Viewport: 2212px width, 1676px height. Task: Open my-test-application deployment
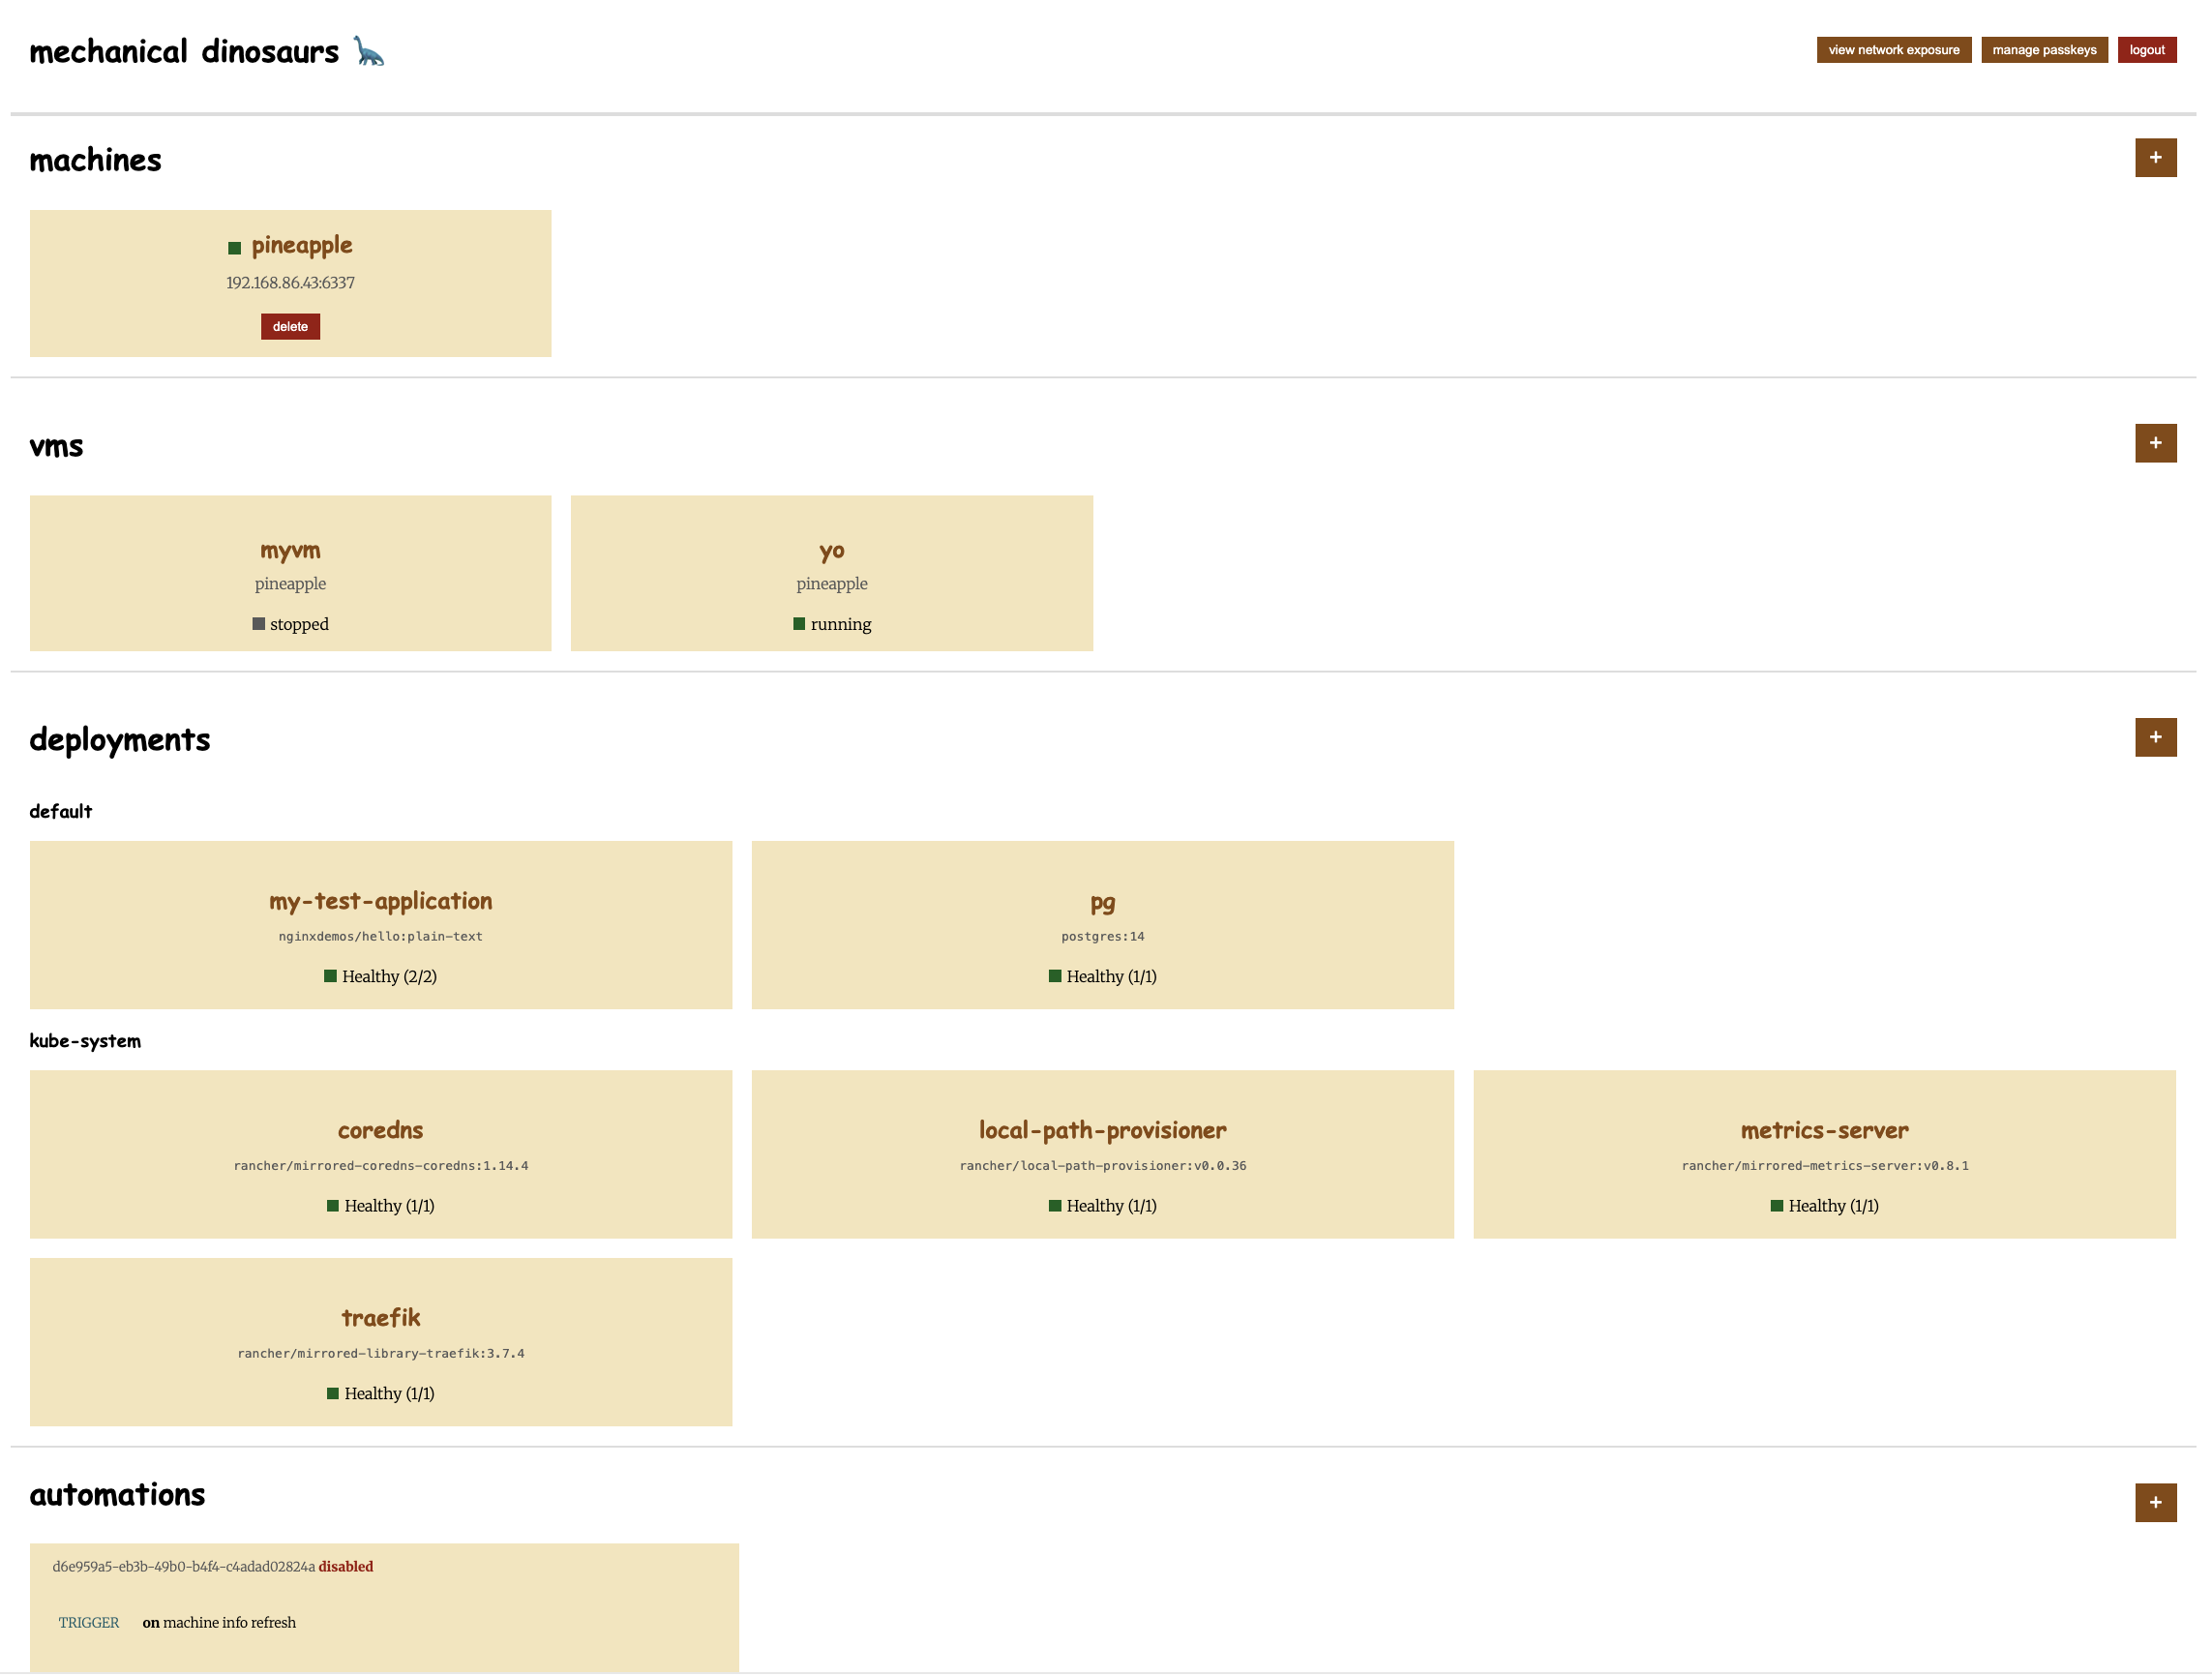[x=381, y=902]
